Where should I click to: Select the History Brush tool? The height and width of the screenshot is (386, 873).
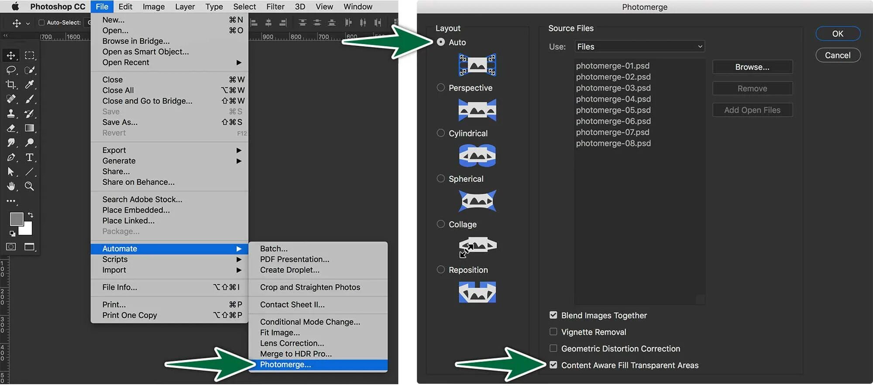29,114
